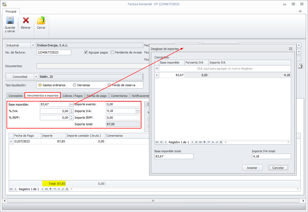Click the Cerrar folder icon
This screenshot has width=308, height=212.
[x=41, y=21]
